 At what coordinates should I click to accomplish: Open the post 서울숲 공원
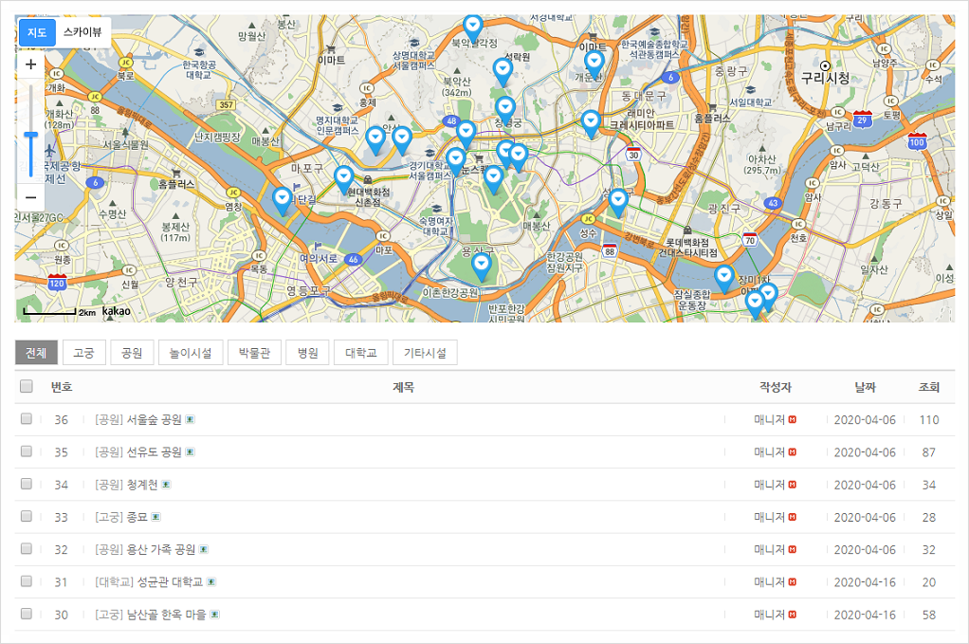154,419
